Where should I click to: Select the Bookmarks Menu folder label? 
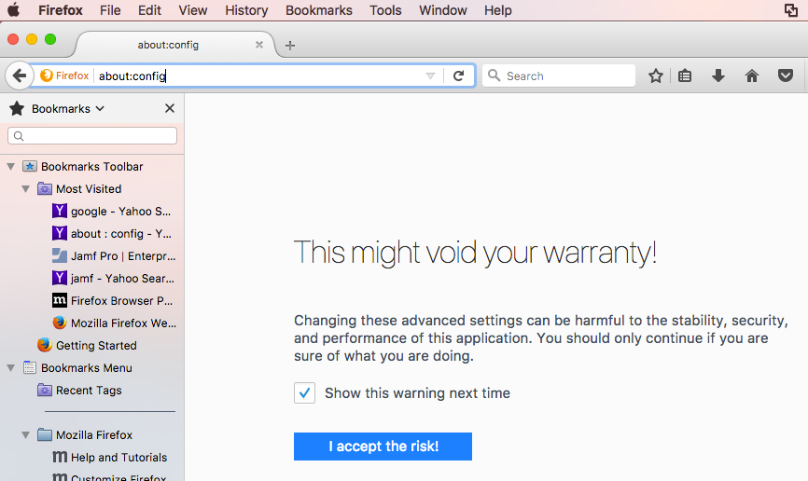pos(87,367)
